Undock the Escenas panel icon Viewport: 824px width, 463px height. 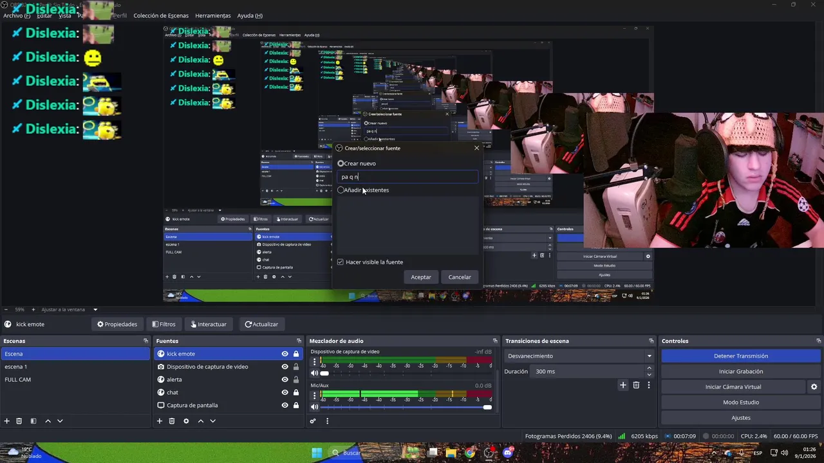click(145, 341)
